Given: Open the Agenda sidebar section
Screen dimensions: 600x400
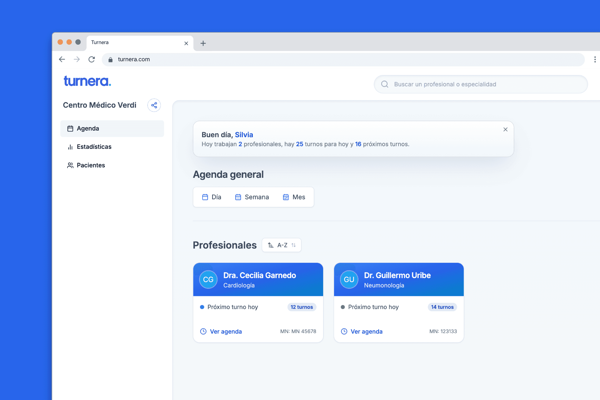Looking at the screenshot, I should coord(87,128).
